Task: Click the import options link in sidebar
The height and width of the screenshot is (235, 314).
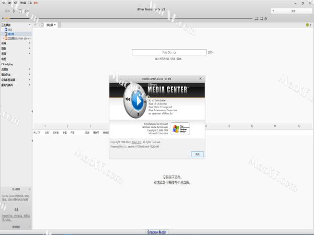Action: (16, 218)
